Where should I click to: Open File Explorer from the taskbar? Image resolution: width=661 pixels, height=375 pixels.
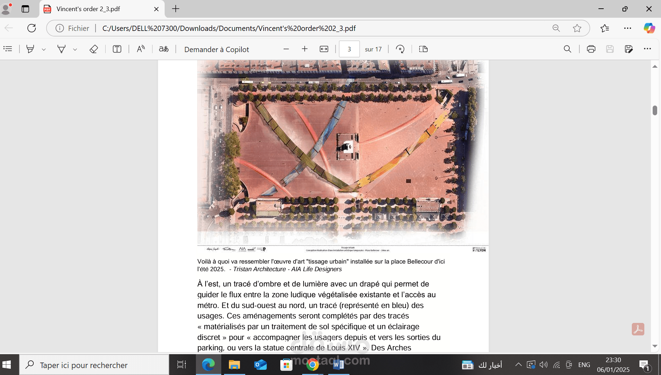[x=234, y=365]
